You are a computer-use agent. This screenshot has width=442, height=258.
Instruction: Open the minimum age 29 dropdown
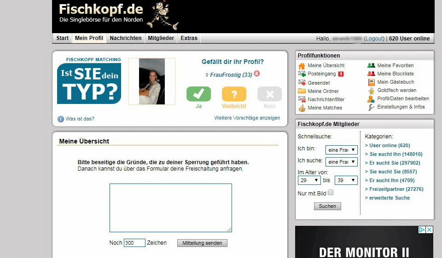tap(309, 181)
